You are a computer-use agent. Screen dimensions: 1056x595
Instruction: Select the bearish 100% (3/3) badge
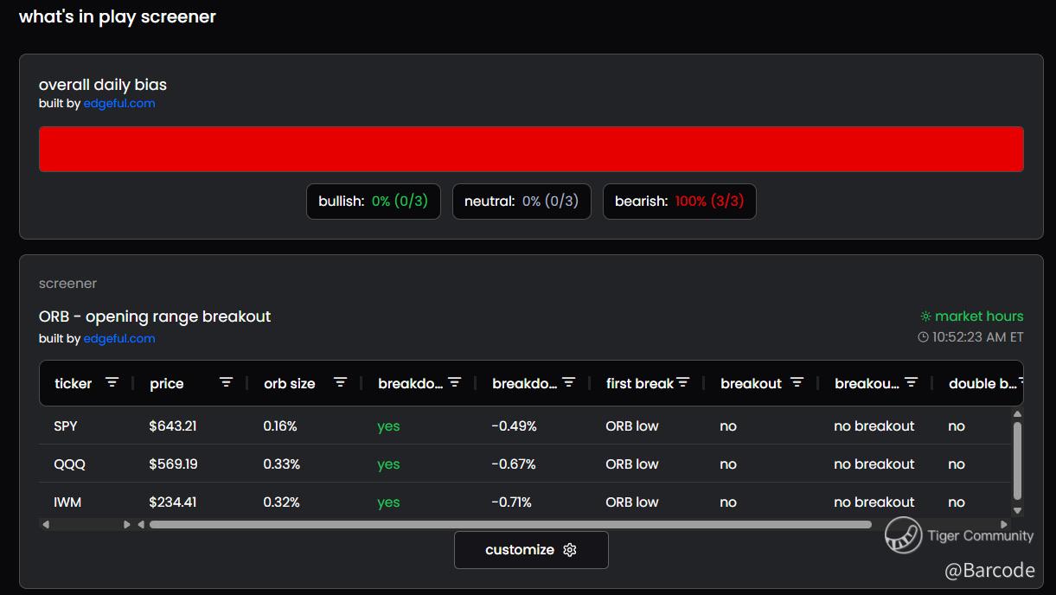(679, 202)
